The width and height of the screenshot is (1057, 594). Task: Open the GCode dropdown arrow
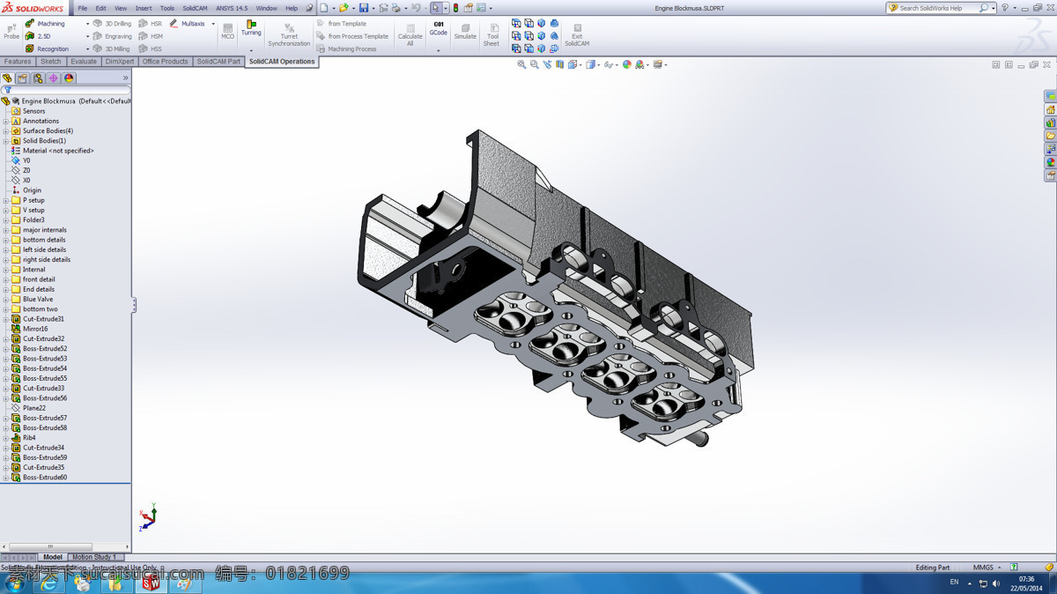pyautogui.click(x=439, y=50)
